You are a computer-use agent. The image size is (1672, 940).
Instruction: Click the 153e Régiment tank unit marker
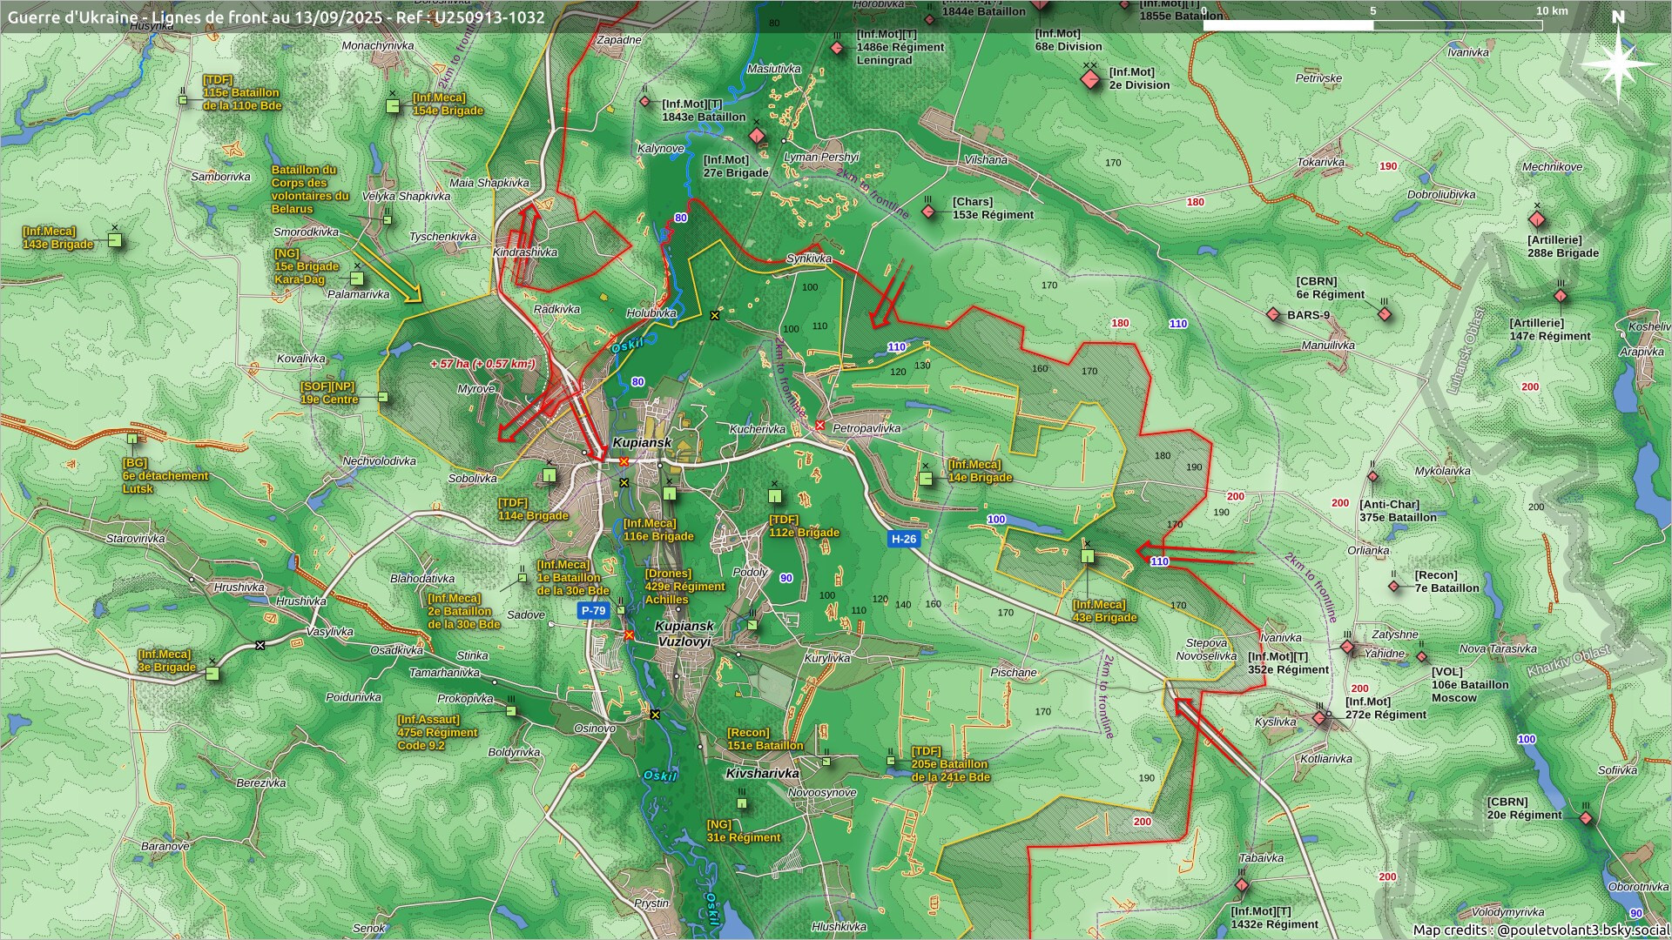[928, 211]
